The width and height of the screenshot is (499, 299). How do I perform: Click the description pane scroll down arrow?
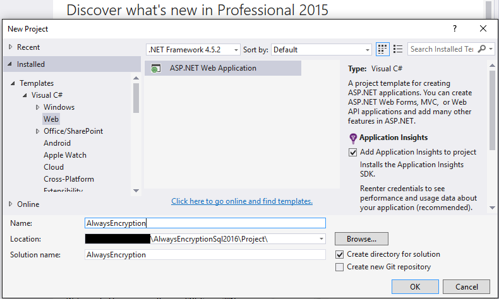pyautogui.click(x=492, y=208)
